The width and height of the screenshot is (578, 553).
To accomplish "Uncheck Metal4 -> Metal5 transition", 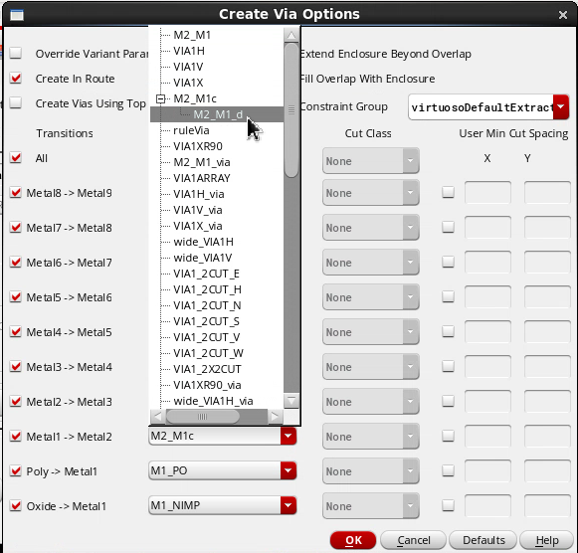I will [x=16, y=332].
